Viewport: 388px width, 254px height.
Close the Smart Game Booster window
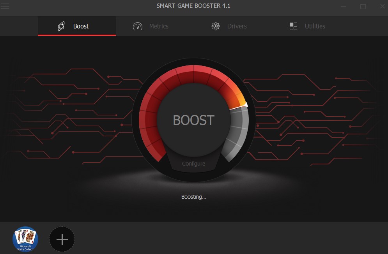382,6
